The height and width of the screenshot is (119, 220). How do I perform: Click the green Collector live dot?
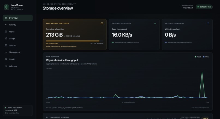(x=198, y=7)
